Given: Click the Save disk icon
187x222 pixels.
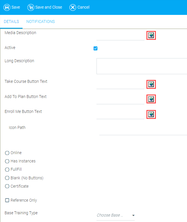Looking at the screenshot, I should tap(7, 7).
